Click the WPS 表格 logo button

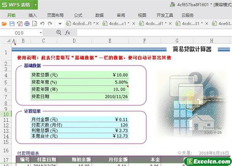click(x=16, y=5)
